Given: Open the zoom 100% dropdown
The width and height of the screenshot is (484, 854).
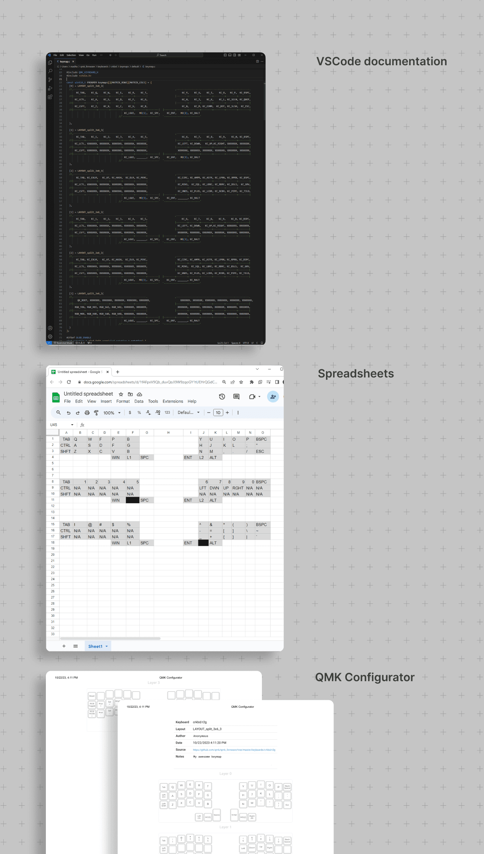Looking at the screenshot, I should (112, 412).
